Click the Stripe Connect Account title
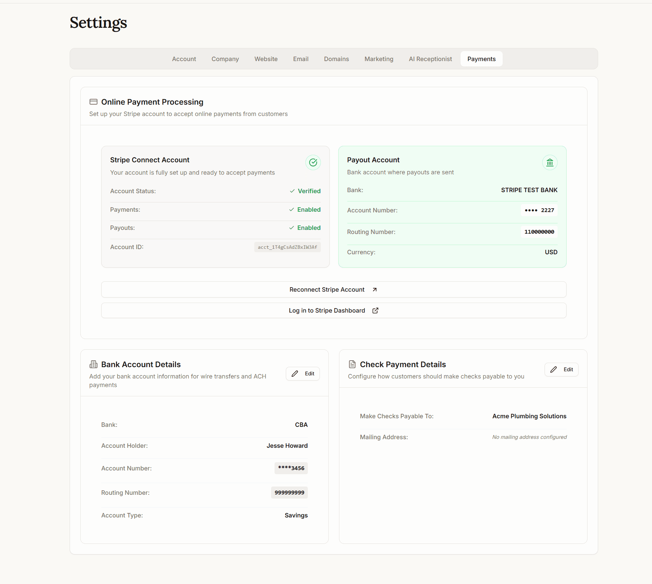This screenshot has width=652, height=584. 150,160
